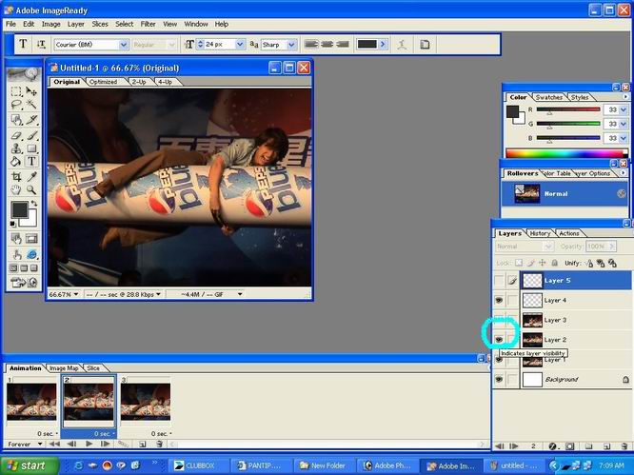Select the Zoom magnifier tool
634x475 pixels.
(x=31, y=189)
